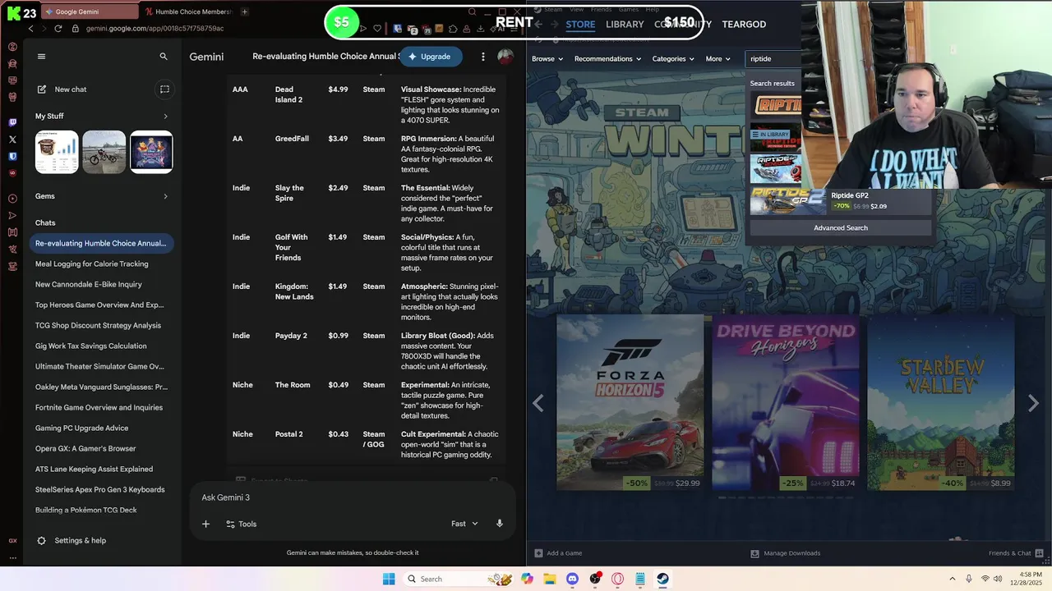Go to the Steam STORE tab
This screenshot has width=1052, height=591.
point(580,24)
